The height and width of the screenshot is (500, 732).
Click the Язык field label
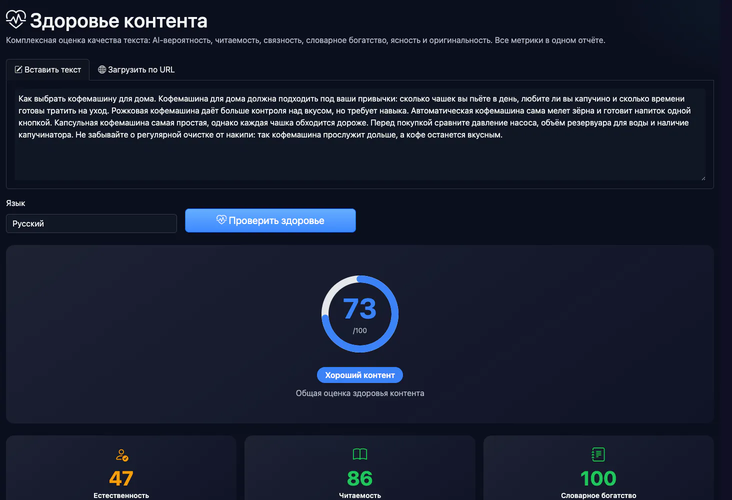pyautogui.click(x=15, y=203)
